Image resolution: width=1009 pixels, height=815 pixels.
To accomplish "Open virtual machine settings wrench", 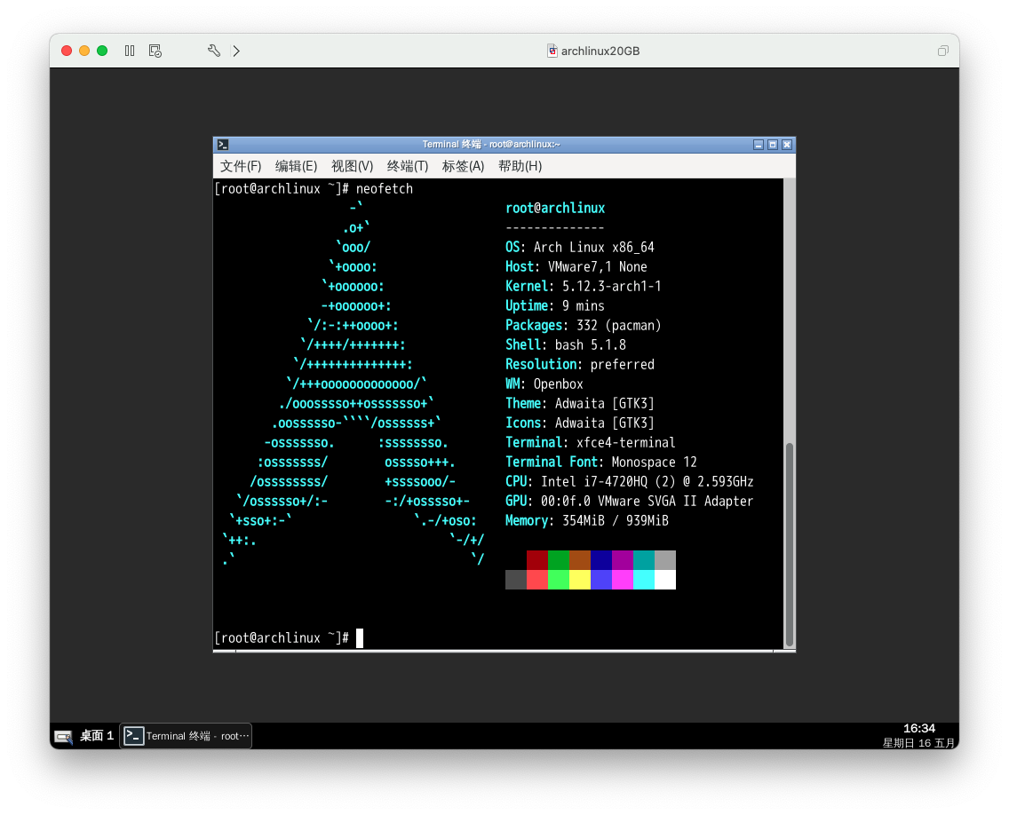I will click(x=214, y=51).
